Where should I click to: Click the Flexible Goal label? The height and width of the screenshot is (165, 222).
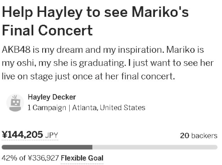click(x=82, y=158)
